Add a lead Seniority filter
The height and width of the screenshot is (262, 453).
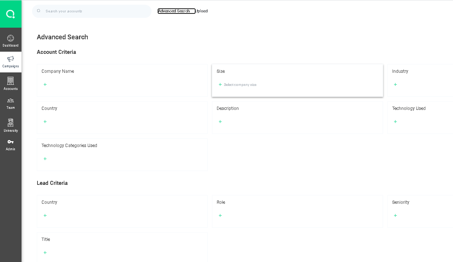(x=395, y=215)
